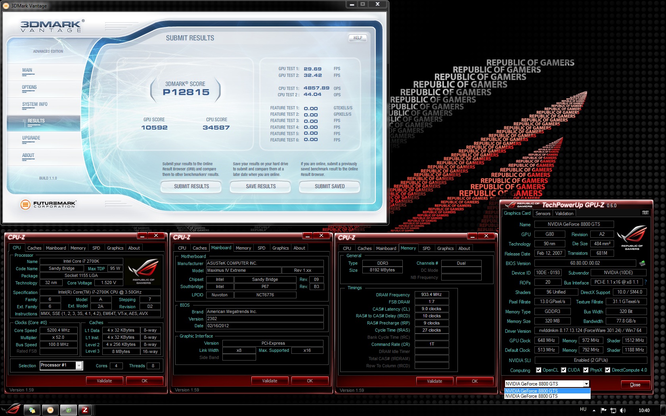
Task: Click the Core Speed field 5200.4 MHz
Action: pos(59,330)
